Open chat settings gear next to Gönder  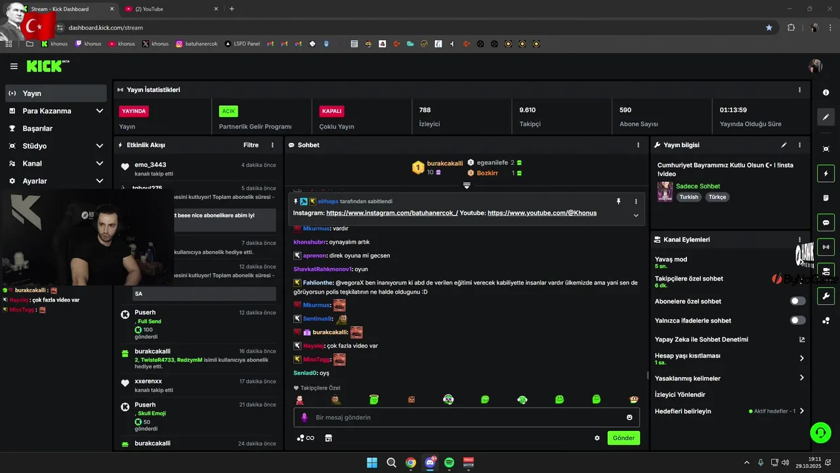tap(597, 438)
